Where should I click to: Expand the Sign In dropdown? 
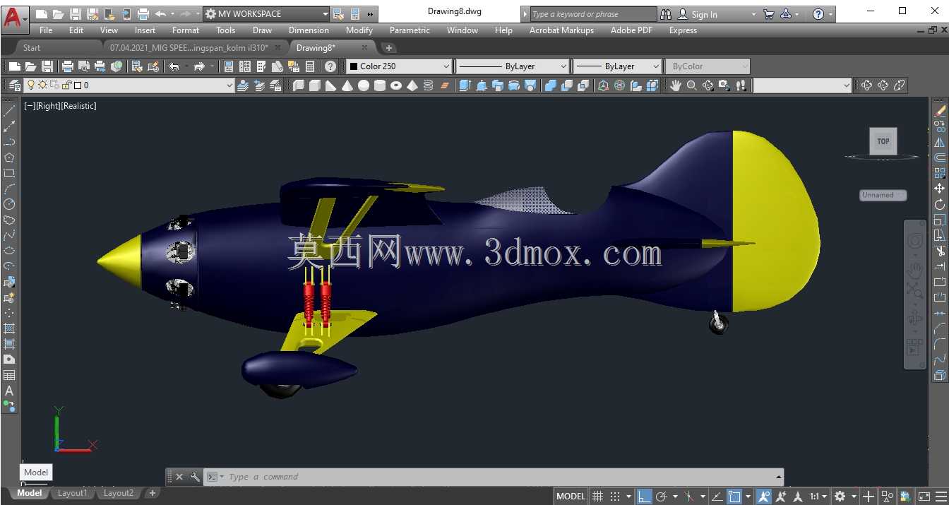pos(753,14)
